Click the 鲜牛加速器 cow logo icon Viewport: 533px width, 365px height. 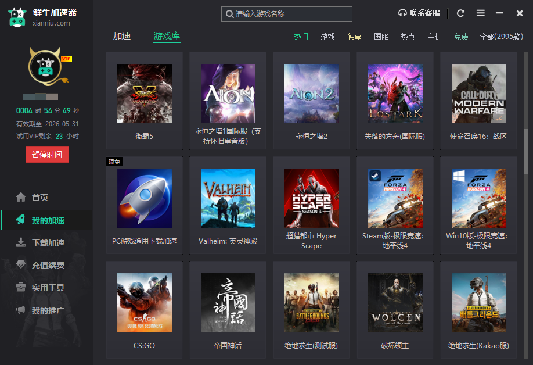(17, 17)
